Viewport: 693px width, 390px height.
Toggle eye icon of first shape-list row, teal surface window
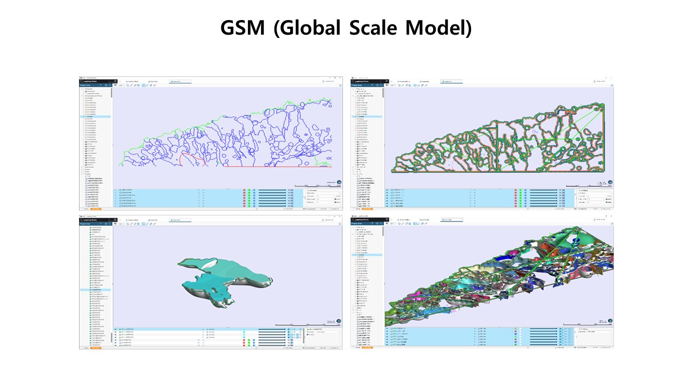coord(115,329)
